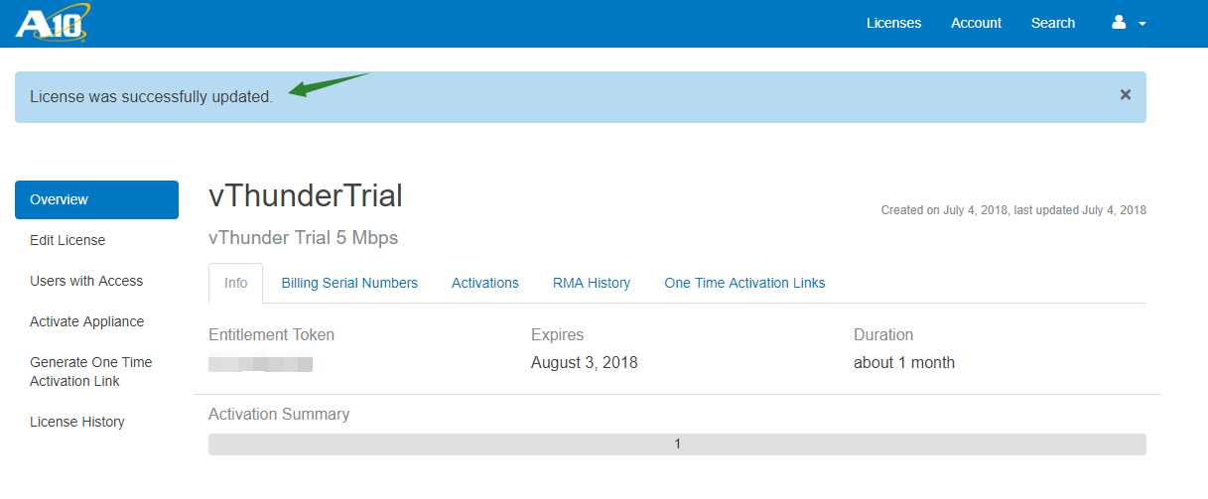Image resolution: width=1208 pixels, height=499 pixels.
Task: Select Overview in the sidebar
Action: (96, 199)
